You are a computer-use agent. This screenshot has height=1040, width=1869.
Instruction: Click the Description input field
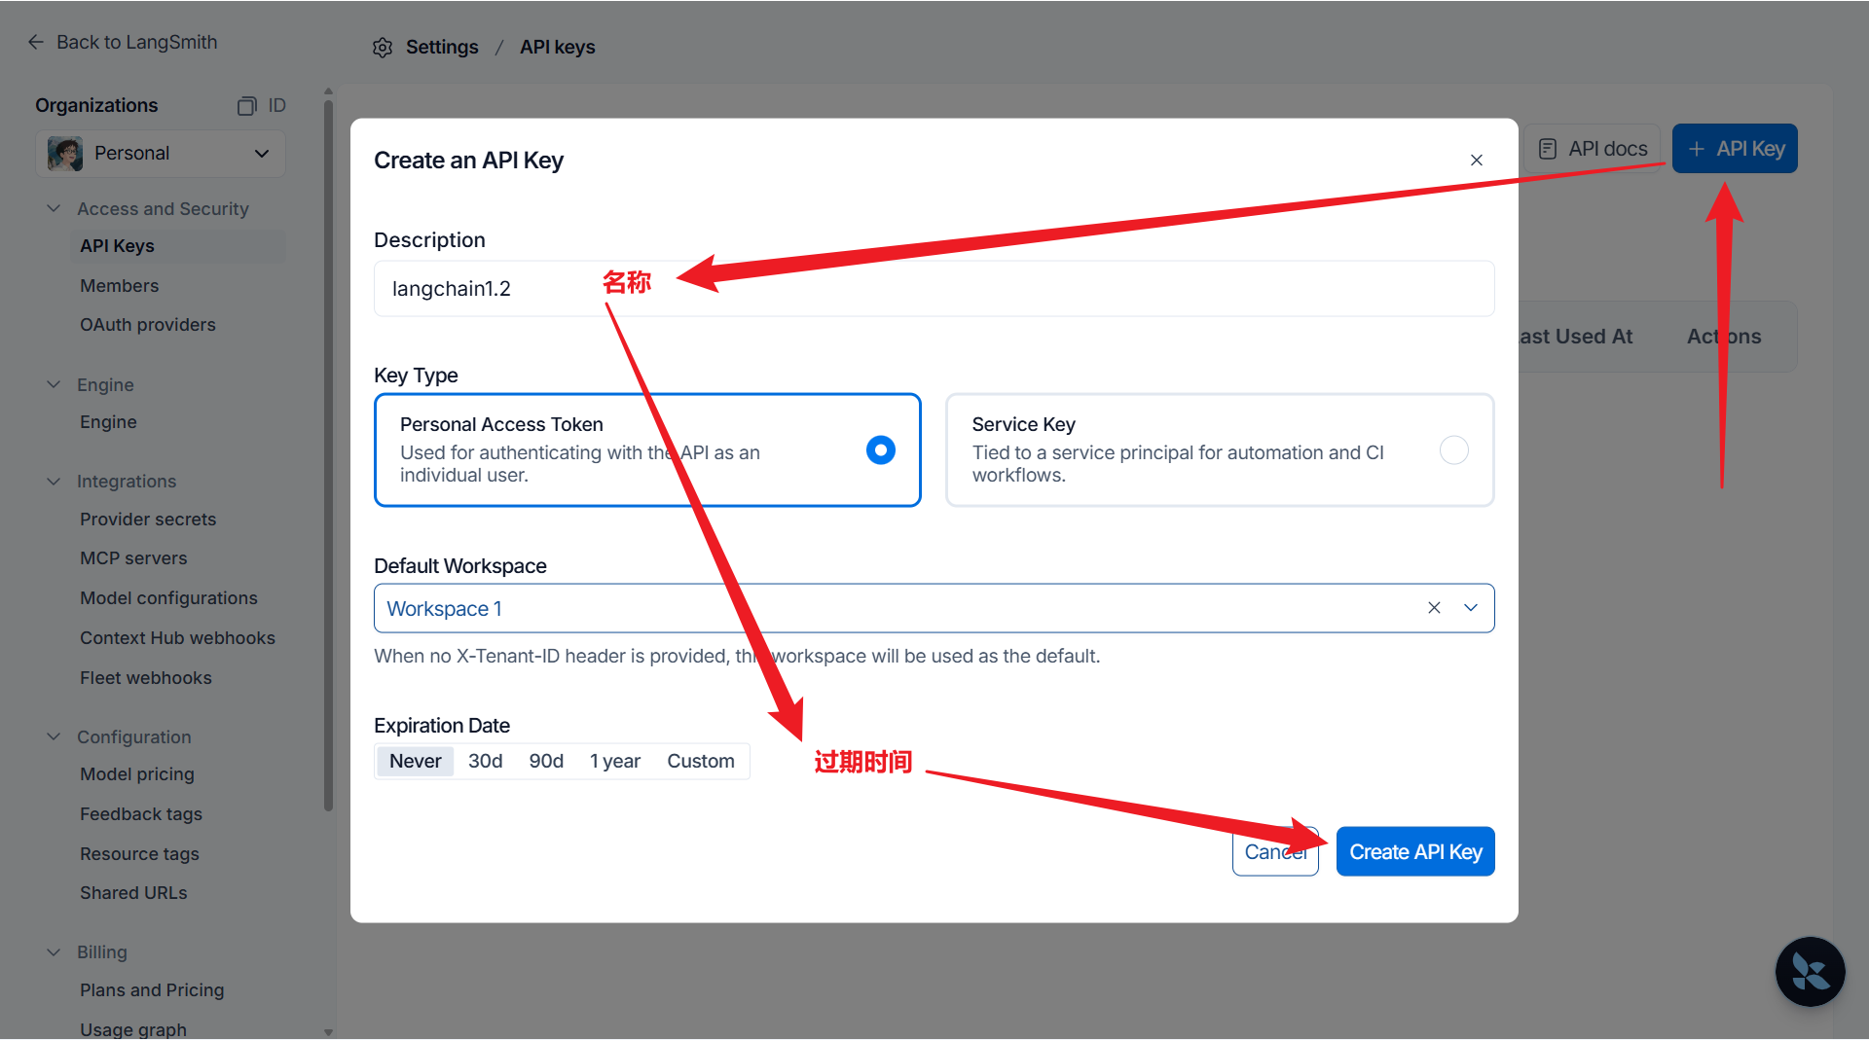click(x=934, y=289)
